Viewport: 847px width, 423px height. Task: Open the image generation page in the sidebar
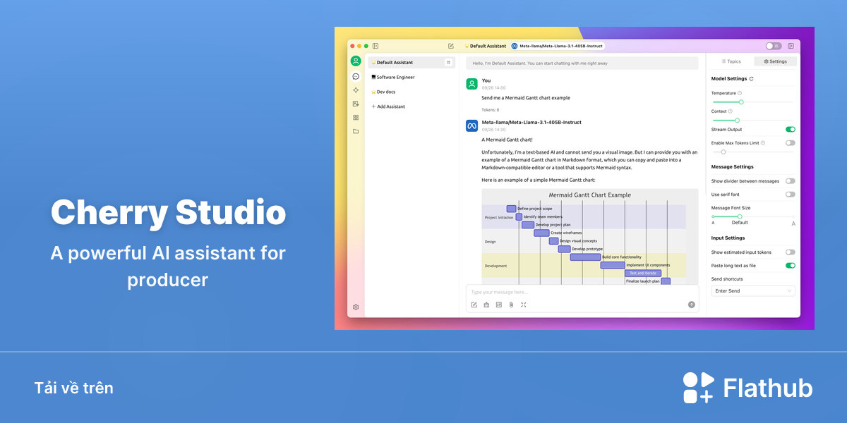[x=356, y=104]
